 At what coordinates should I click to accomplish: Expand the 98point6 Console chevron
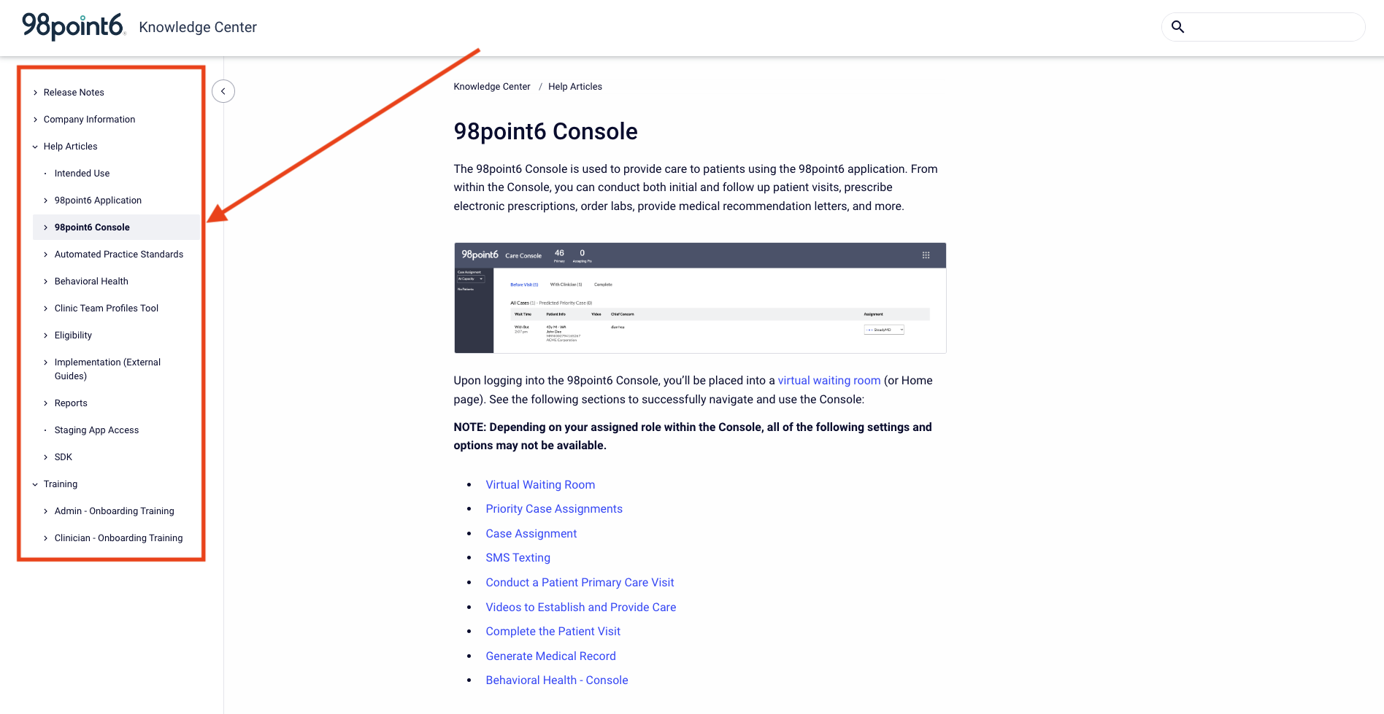46,228
